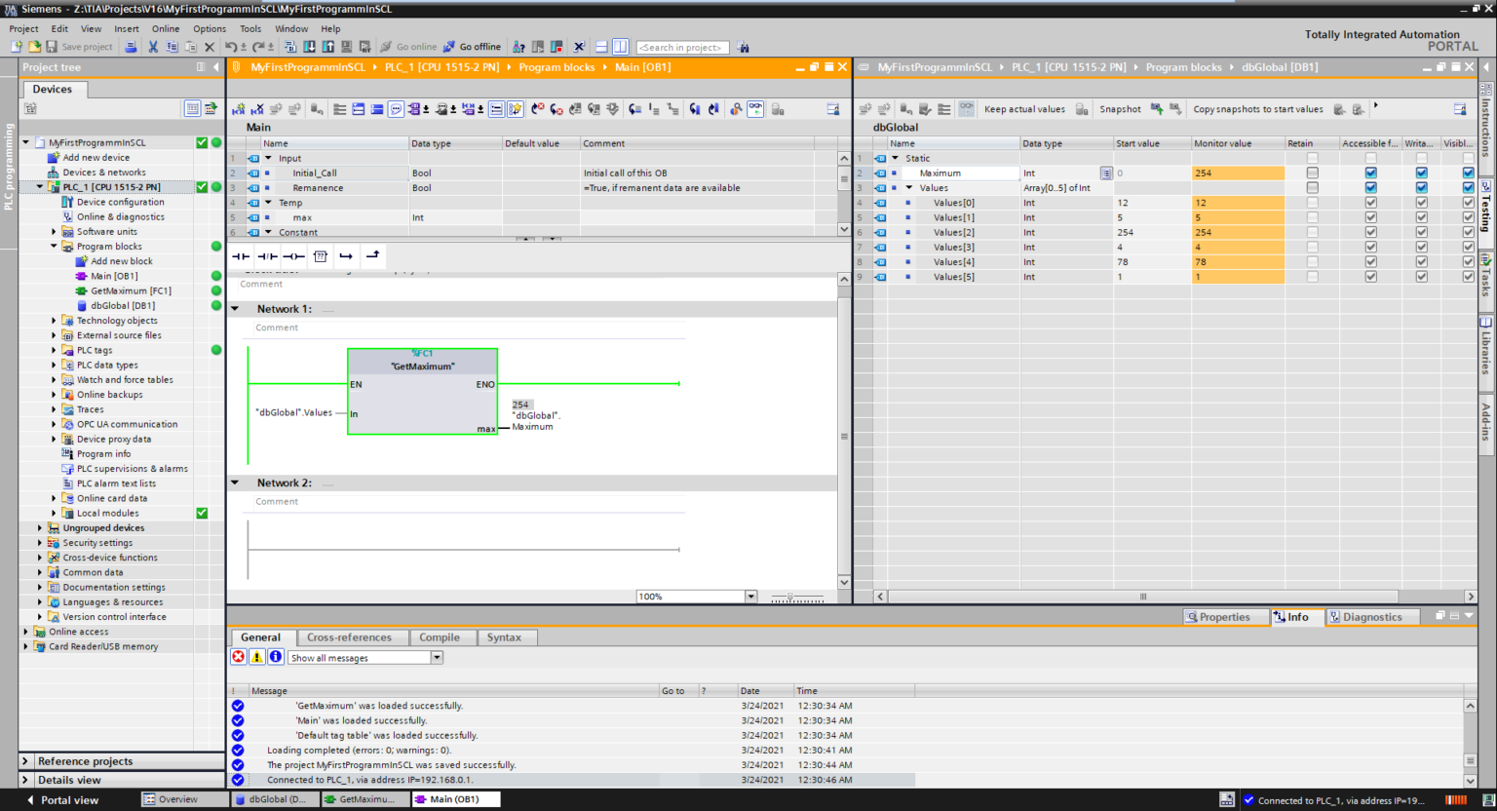This screenshot has height=811, width=1497.
Task: Take a Snapshot of the monitor values
Action: [1119, 108]
